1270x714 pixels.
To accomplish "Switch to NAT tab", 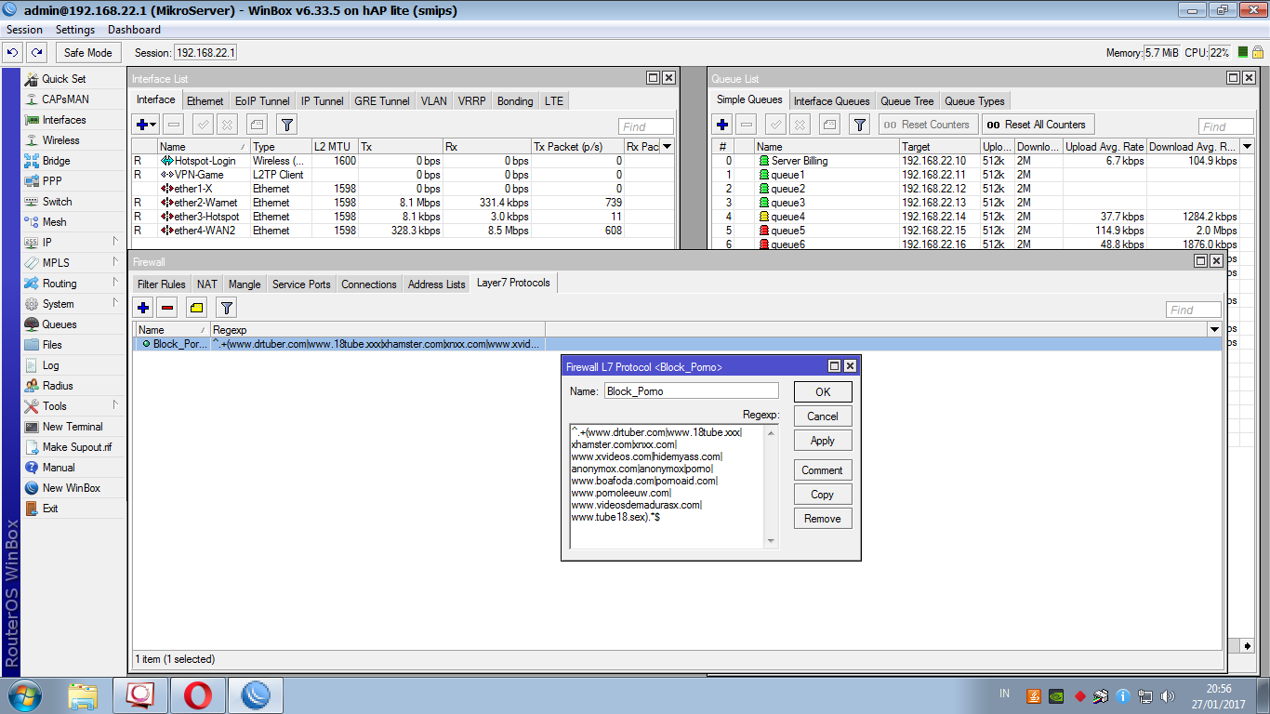I will click(x=207, y=284).
